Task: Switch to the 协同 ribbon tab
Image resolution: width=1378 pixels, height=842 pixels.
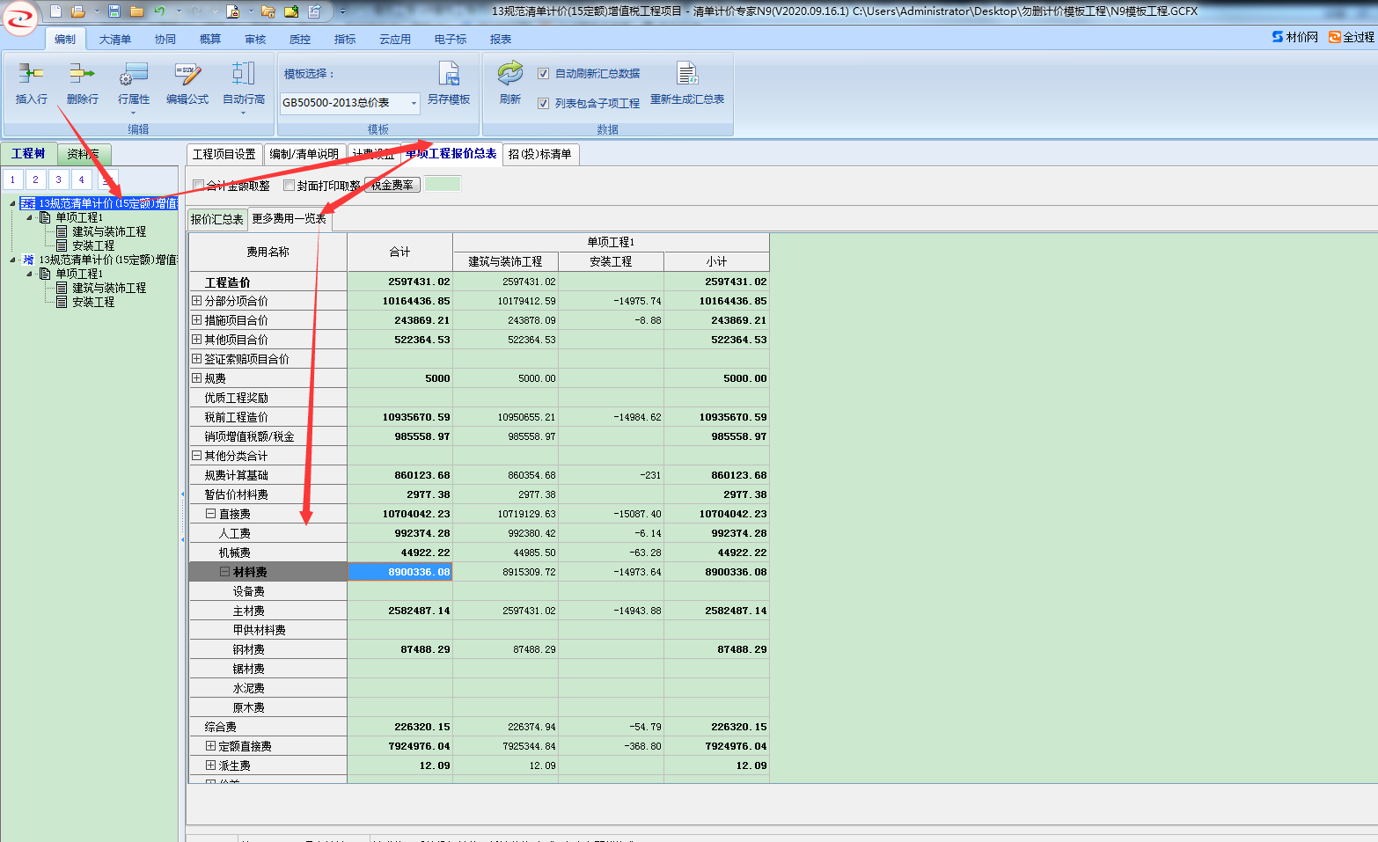Action: point(165,40)
